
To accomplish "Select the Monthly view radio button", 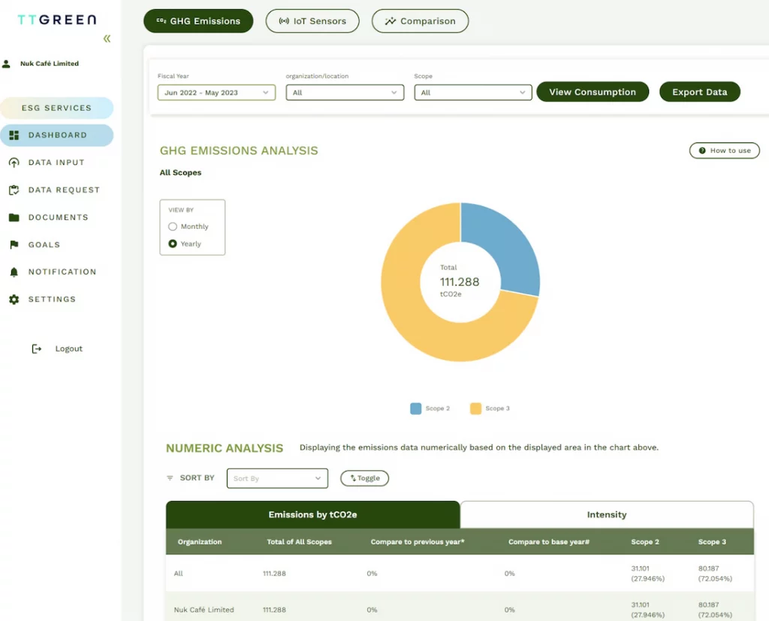I will [x=173, y=226].
